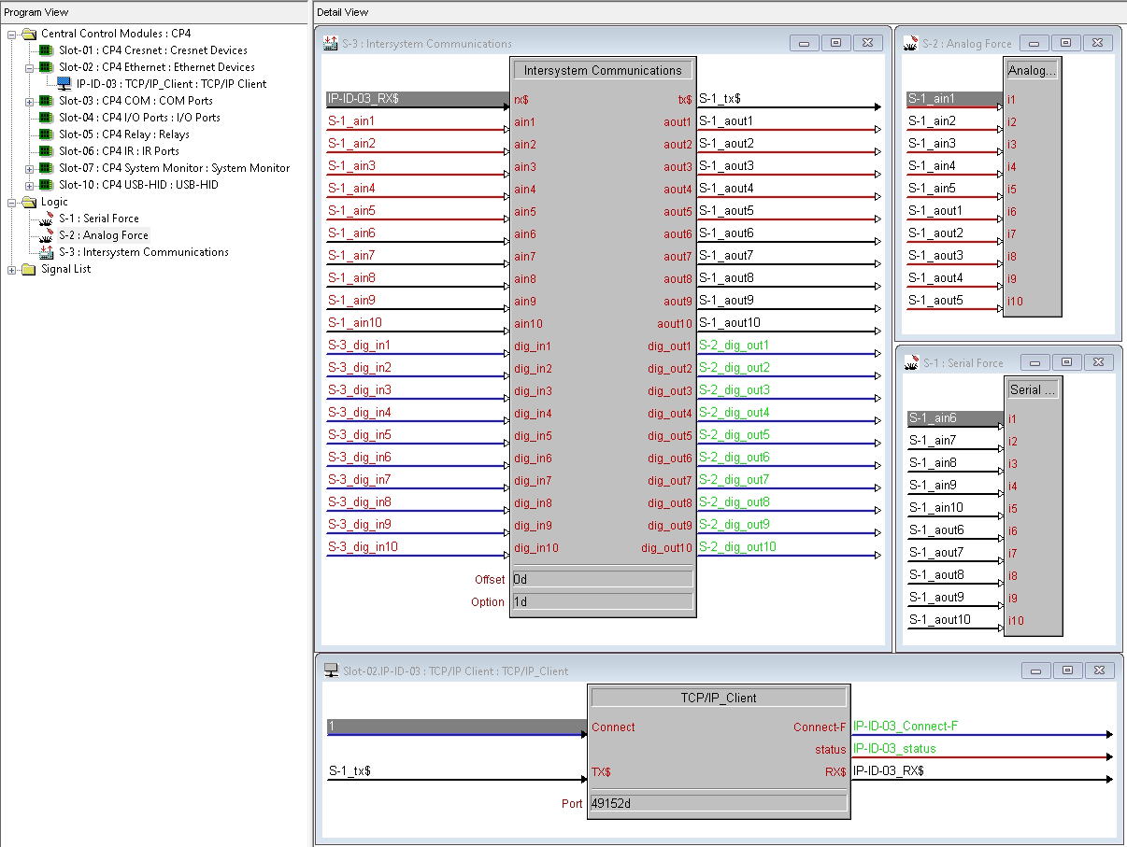Click the Slot-10 USB-HID chip icon

[46, 185]
